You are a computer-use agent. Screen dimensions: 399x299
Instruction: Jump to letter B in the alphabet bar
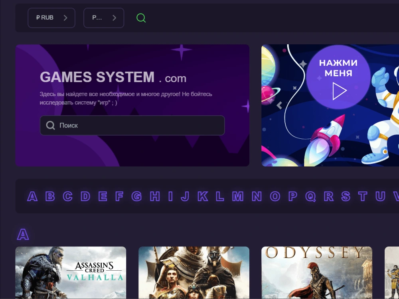[x=50, y=196]
